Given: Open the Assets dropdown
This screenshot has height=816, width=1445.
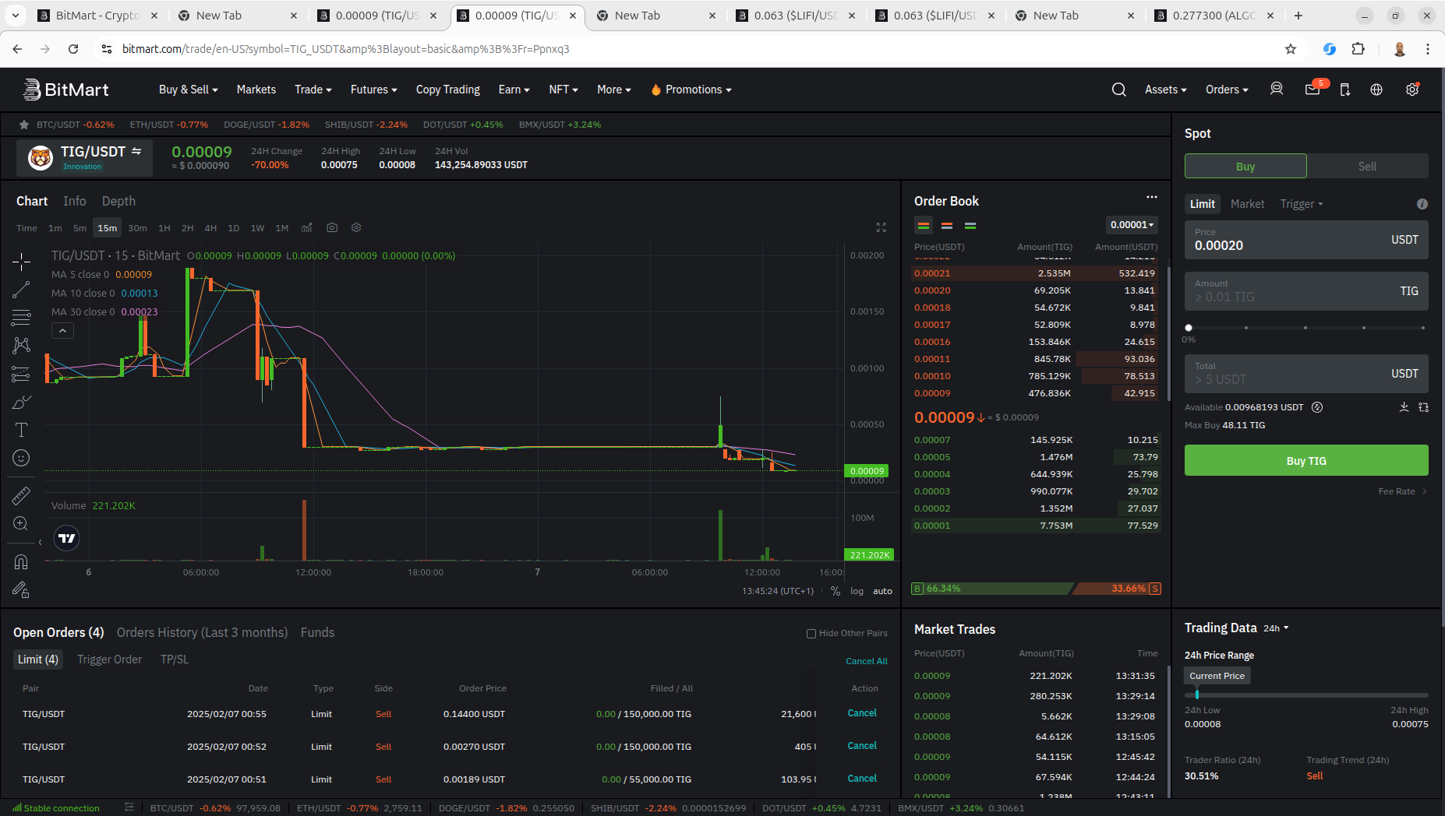Looking at the screenshot, I should click(1165, 90).
